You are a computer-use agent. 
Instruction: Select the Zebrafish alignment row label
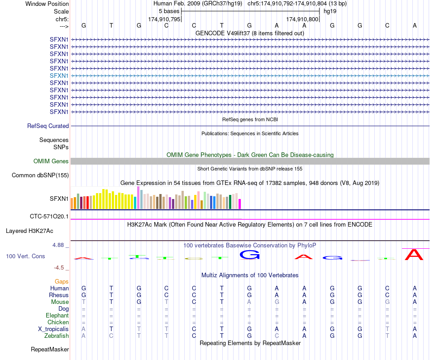point(57,336)
